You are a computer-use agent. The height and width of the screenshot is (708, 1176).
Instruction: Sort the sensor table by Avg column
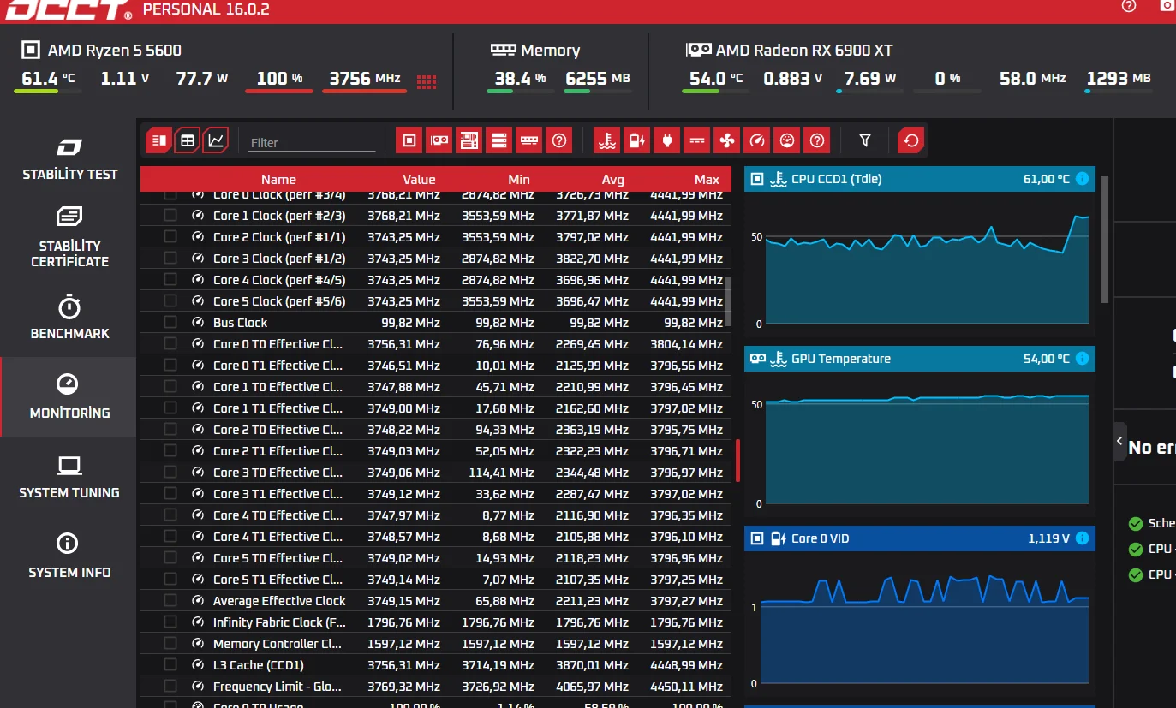pyautogui.click(x=613, y=179)
